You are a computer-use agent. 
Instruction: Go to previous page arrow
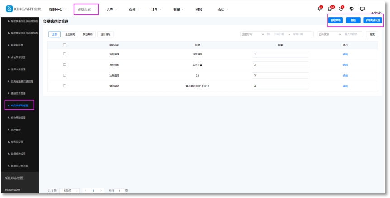pos(86,191)
